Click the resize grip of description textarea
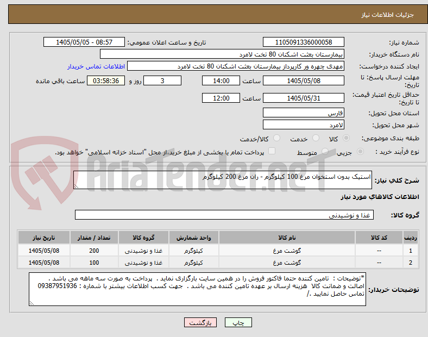The image size is (428, 337). point(76,186)
